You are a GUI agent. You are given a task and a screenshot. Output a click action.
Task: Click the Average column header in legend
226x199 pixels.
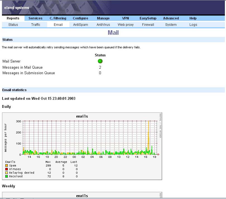pos(61,162)
